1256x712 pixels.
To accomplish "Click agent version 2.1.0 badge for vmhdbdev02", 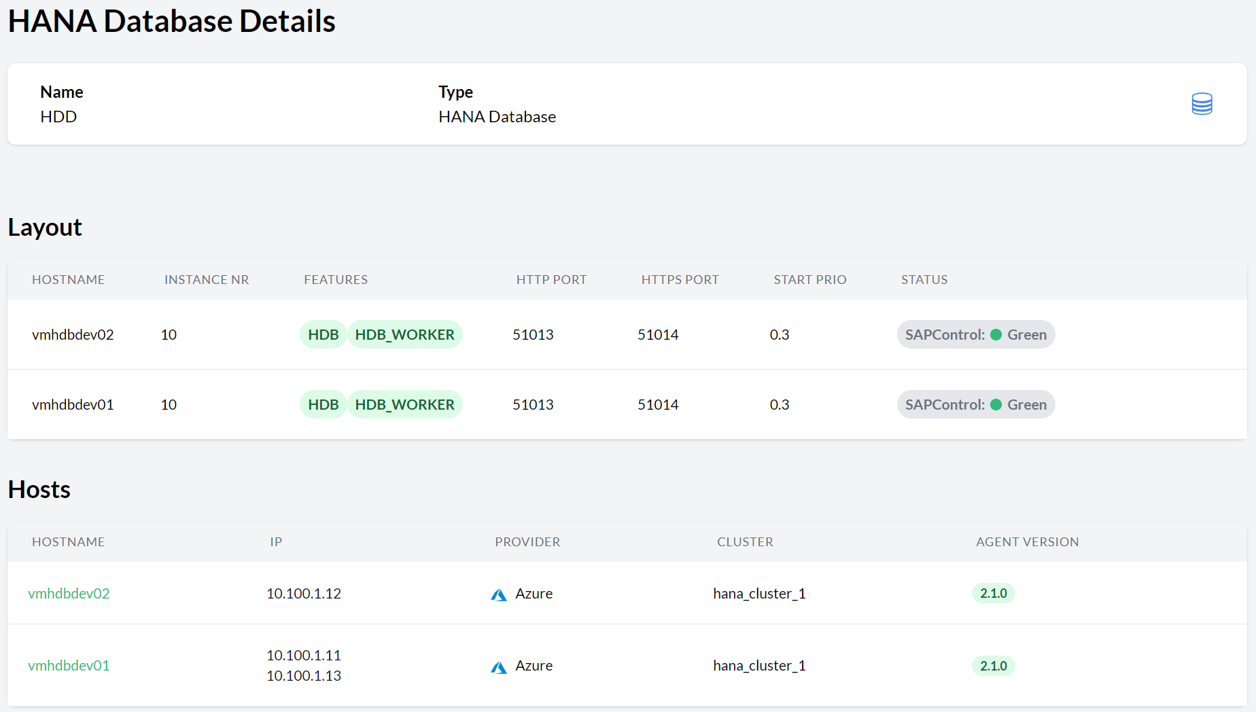I will pos(993,593).
